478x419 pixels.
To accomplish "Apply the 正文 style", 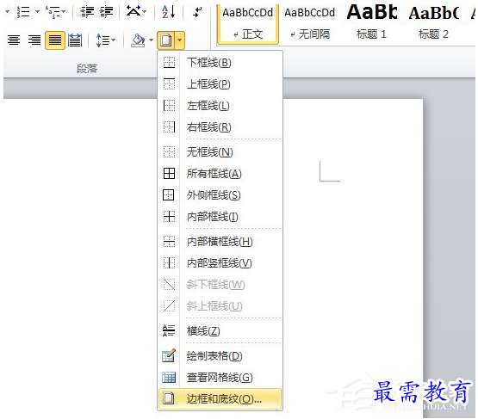I will (247, 24).
